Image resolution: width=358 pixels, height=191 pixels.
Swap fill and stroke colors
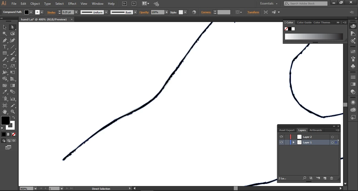click(14, 117)
